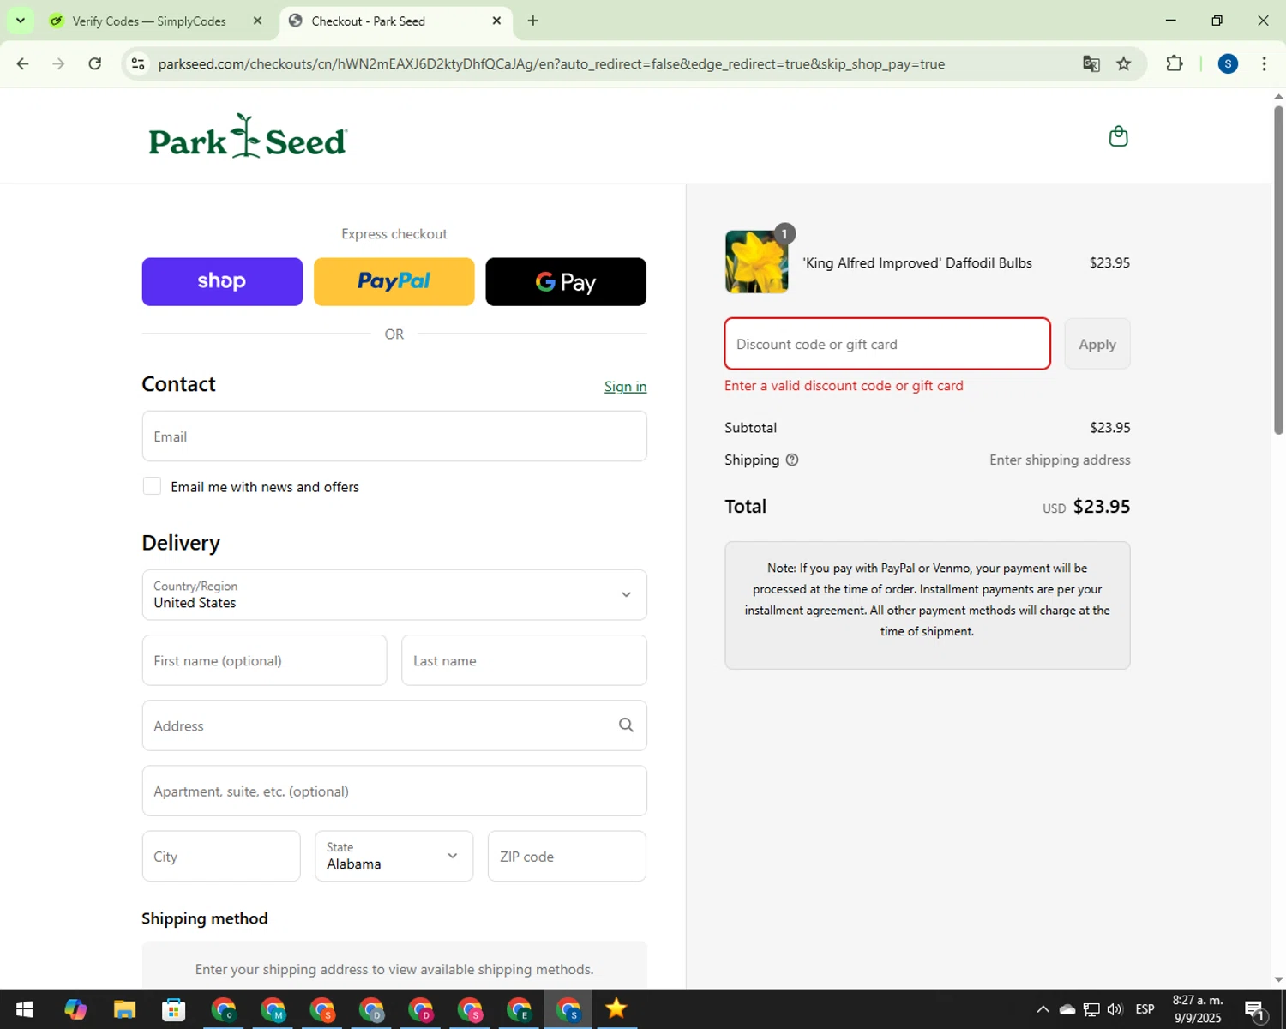Click the Total amount $23.95
The image size is (1286, 1029).
click(1102, 507)
